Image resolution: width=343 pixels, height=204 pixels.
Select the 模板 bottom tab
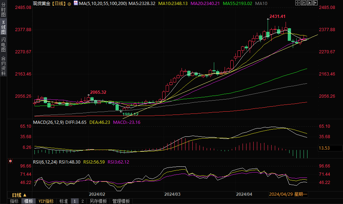click(x=28, y=201)
